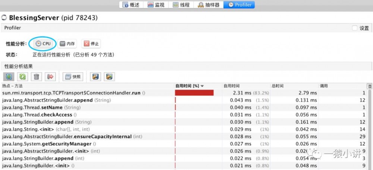
Task: Sort by the 调用 column header
Action: point(343,86)
